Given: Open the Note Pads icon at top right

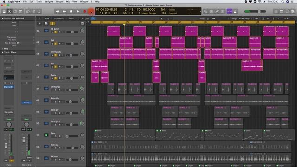Looking at the screenshot, I should pos(281,11).
